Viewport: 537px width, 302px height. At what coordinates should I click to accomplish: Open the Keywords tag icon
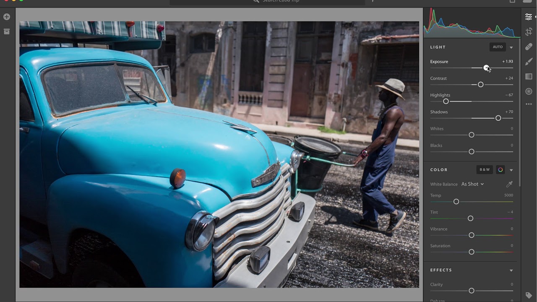coord(529,295)
